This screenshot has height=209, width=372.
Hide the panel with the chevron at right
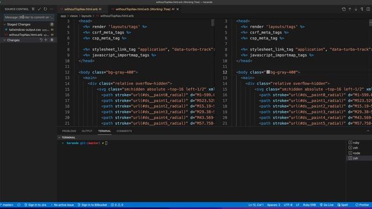(x=368, y=131)
